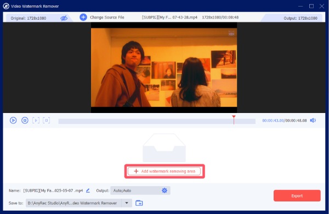Select the Output: 1728x1080 label
Screen dimensions: 329x214
point(300,18)
